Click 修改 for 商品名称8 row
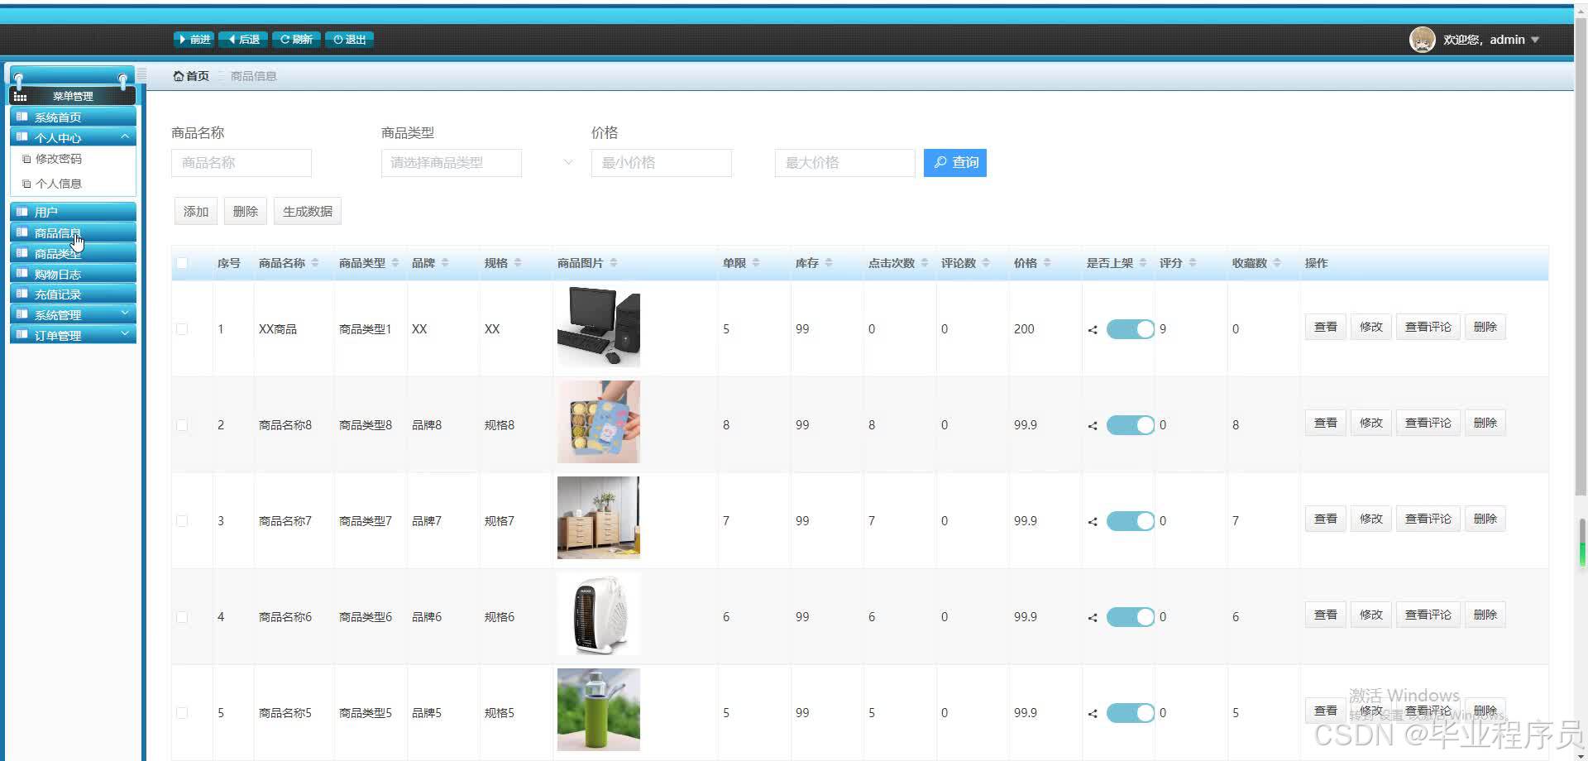1588x761 pixels. (x=1371, y=423)
